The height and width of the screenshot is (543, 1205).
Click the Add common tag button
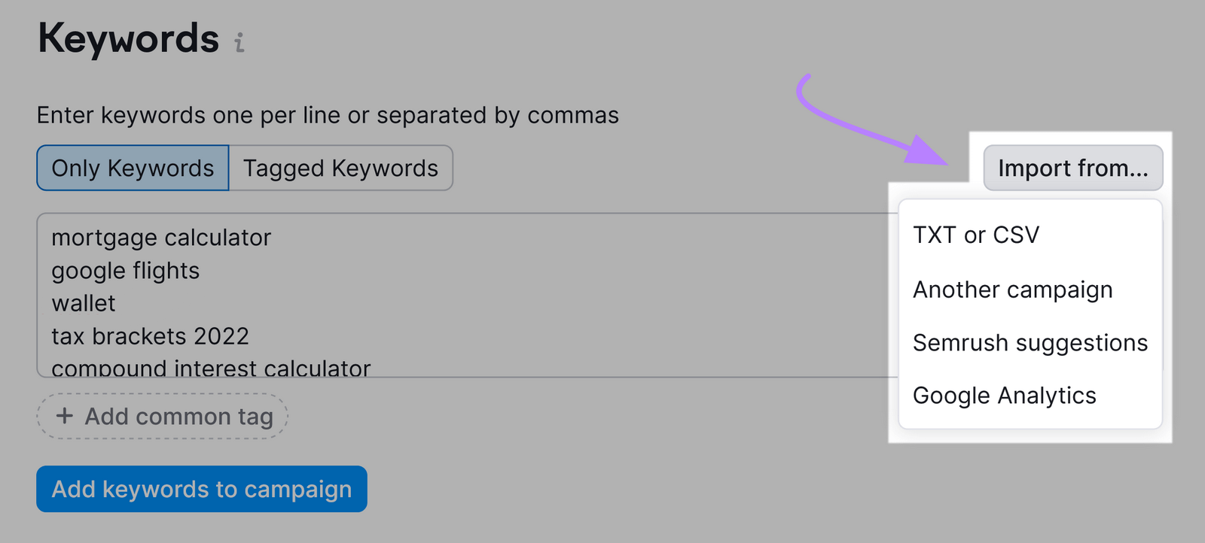(x=161, y=416)
